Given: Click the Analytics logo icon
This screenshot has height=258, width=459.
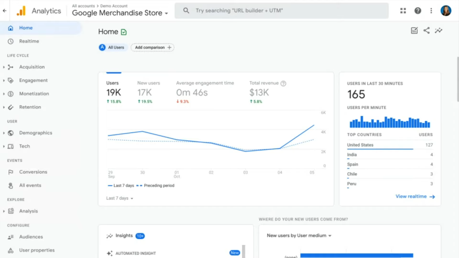Looking at the screenshot, I should [x=21, y=11].
